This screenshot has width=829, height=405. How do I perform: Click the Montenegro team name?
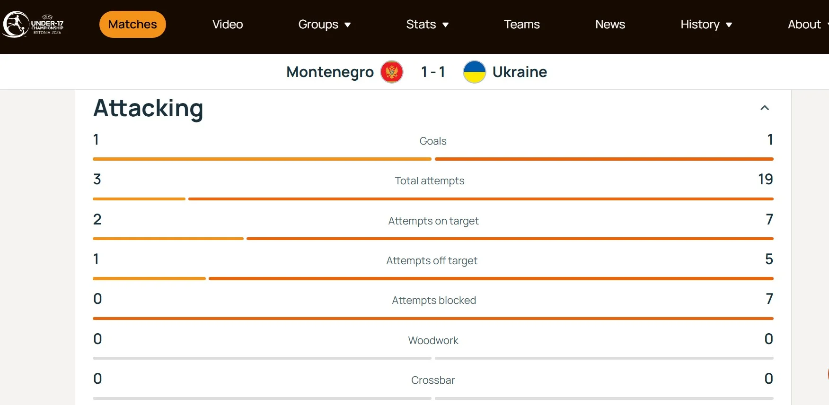pos(330,72)
